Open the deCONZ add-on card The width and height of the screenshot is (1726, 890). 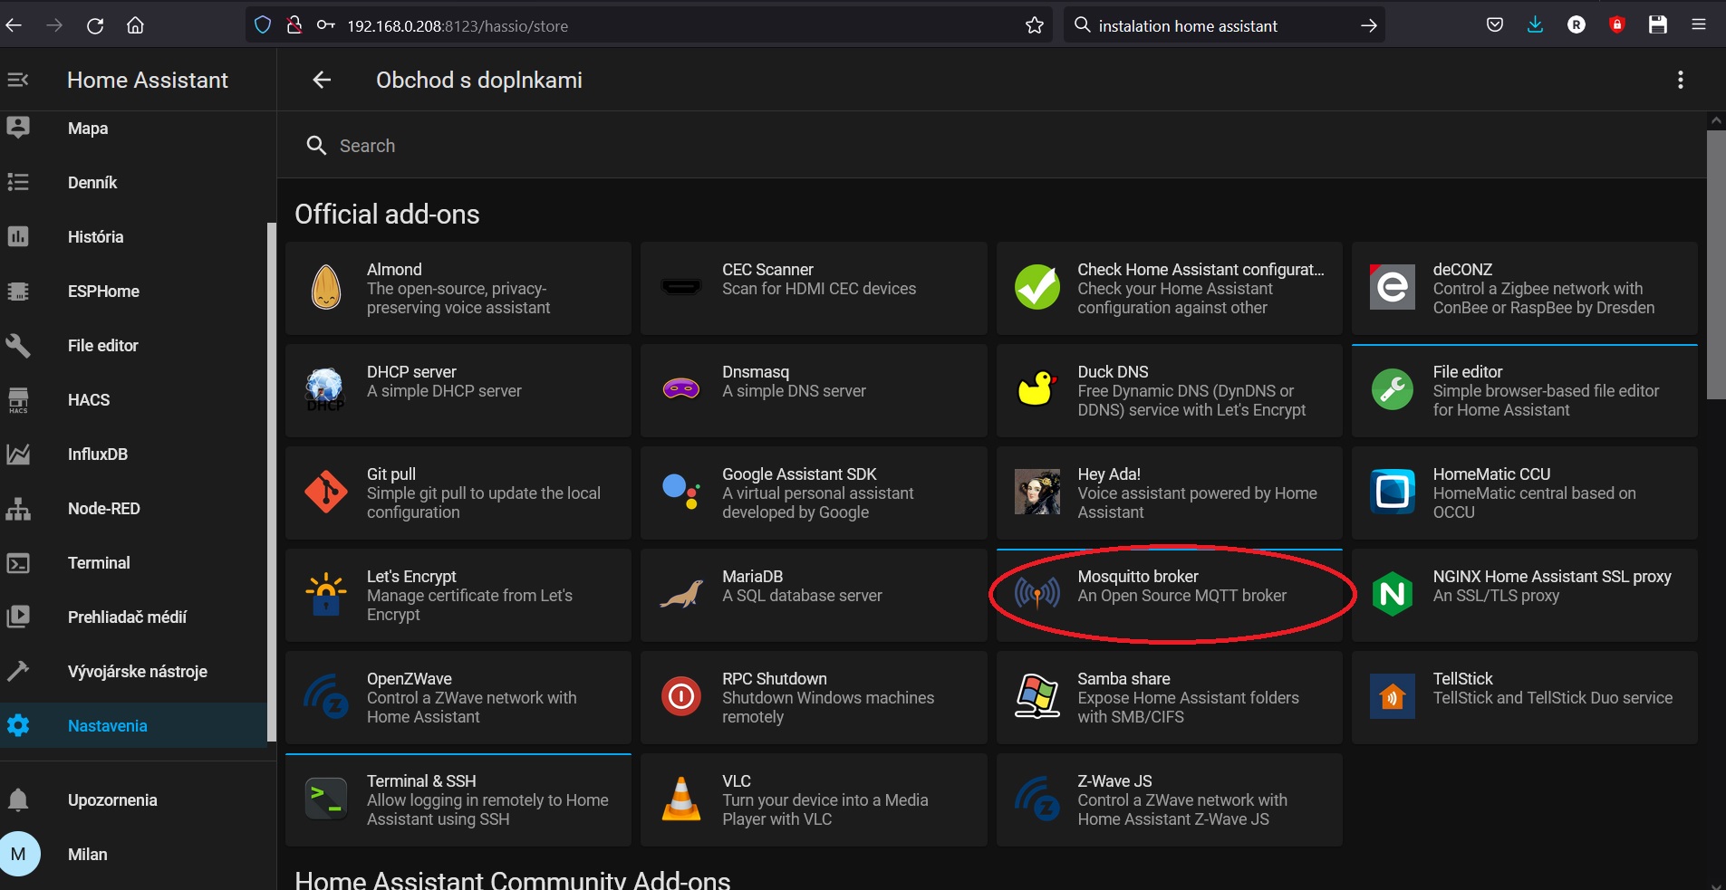pyautogui.click(x=1525, y=288)
